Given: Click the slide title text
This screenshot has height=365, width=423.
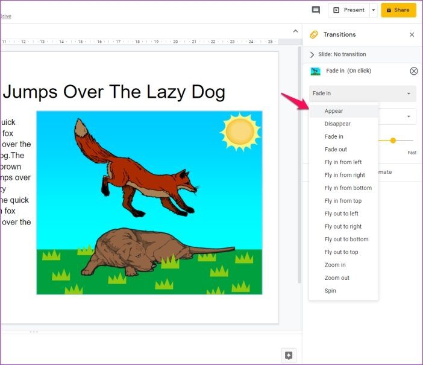Looking at the screenshot, I should [x=114, y=92].
